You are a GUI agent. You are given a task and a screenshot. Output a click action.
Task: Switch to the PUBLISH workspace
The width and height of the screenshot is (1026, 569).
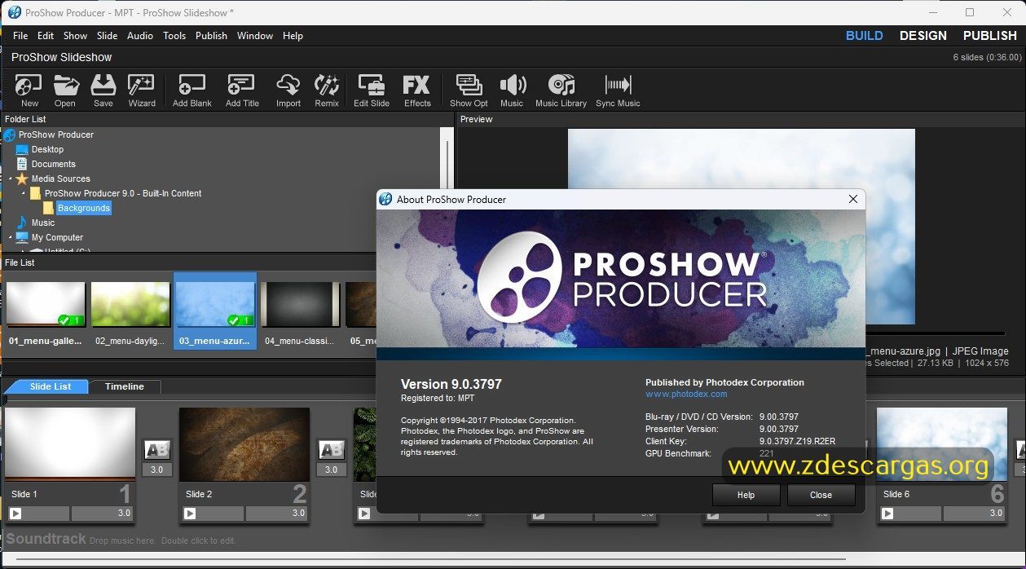tap(990, 36)
